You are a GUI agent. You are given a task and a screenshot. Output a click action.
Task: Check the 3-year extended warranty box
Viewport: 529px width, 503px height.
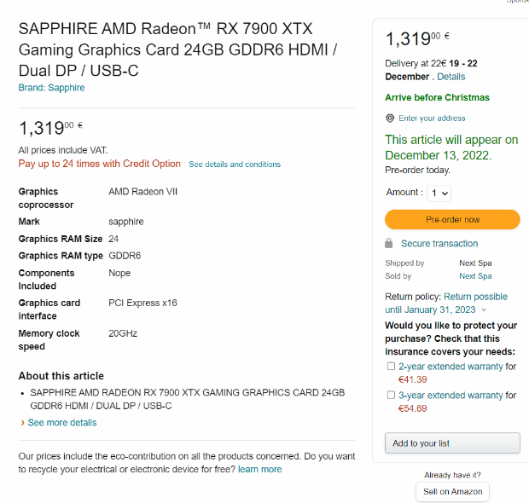point(391,395)
